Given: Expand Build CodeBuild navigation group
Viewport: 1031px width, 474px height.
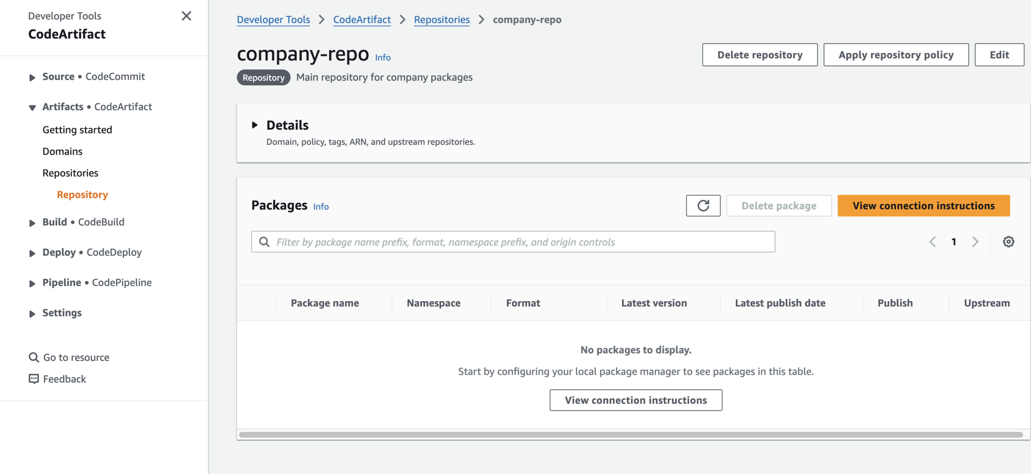Looking at the screenshot, I should click(x=32, y=223).
